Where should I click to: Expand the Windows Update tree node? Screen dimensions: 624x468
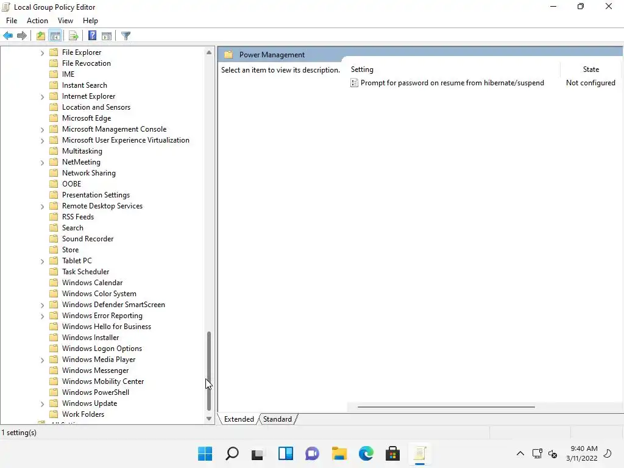(x=42, y=403)
